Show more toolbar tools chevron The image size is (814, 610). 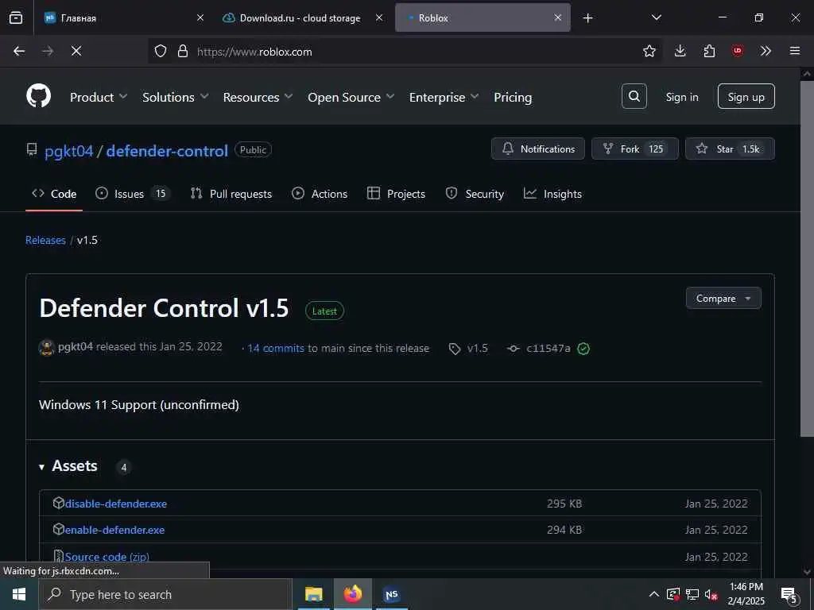[x=766, y=51]
